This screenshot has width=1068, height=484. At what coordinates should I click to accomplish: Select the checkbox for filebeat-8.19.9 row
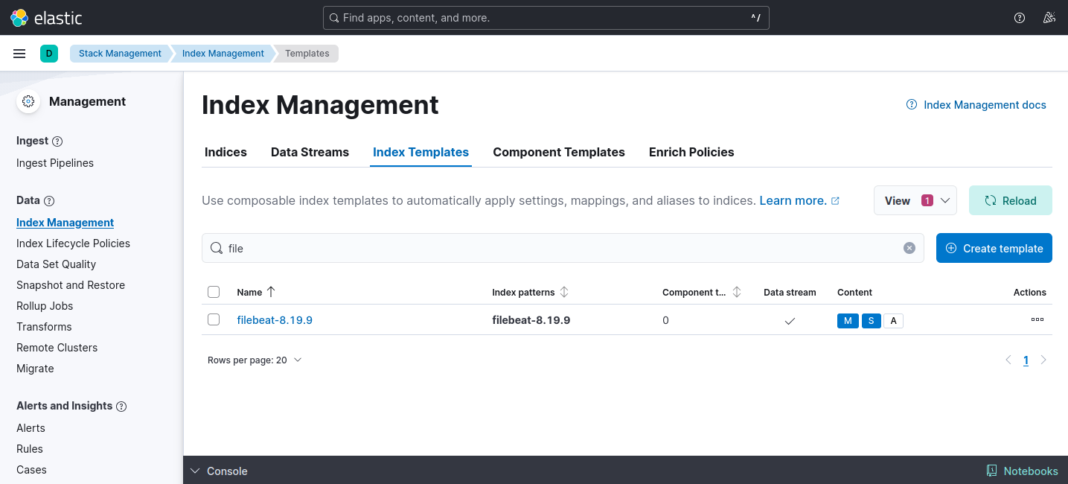[x=214, y=319]
